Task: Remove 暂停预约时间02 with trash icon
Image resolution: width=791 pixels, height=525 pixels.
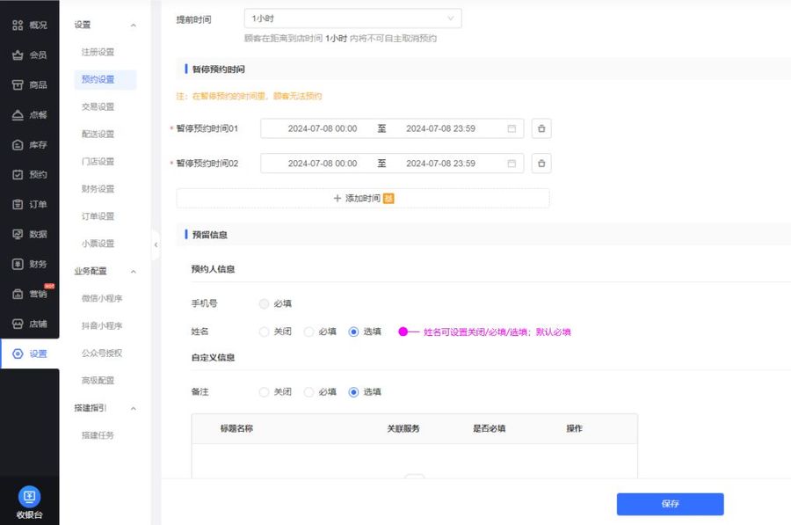Action: click(x=541, y=164)
